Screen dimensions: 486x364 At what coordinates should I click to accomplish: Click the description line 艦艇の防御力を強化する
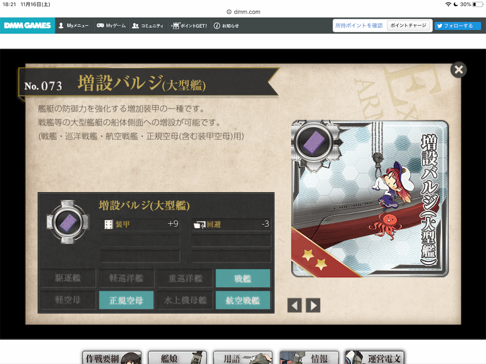coord(121,109)
